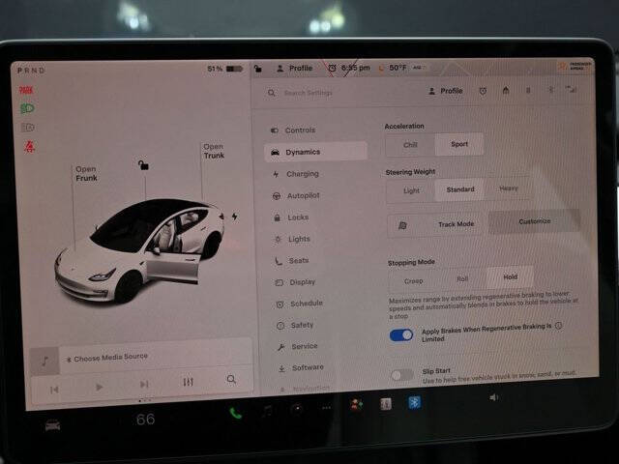Tap the media search magnifier
The height and width of the screenshot is (464, 619).
(231, 380)
